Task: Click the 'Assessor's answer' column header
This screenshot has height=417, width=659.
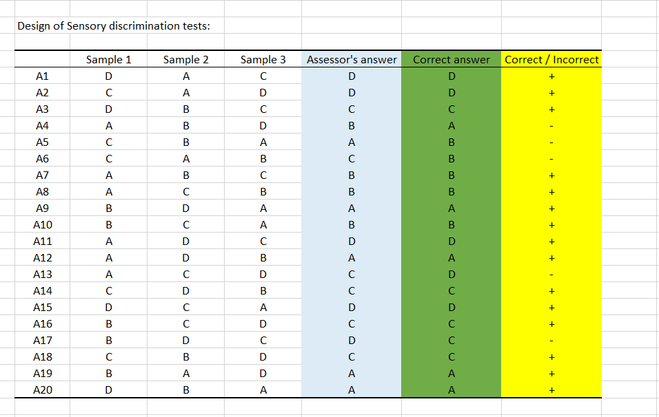Action: 352,60
